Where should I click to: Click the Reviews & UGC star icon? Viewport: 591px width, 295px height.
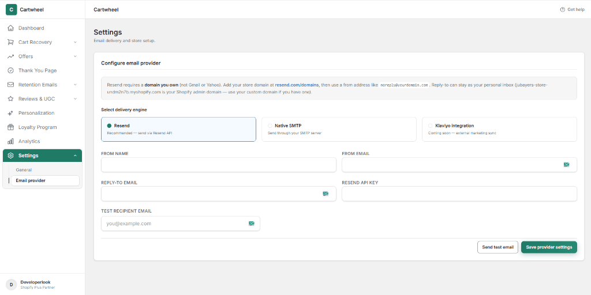(x=10, y=99)
